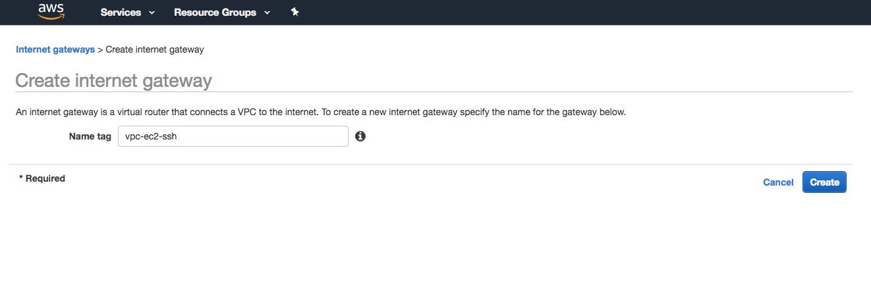The image size is (871, 283).
Task: Expand the Services dropdown arrow
Action: click(152, 13)
